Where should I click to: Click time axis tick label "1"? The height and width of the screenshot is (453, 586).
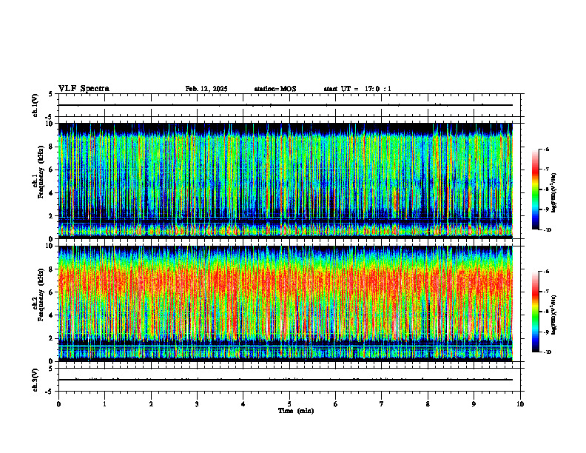pyautogui.click(x=104, y=404)
